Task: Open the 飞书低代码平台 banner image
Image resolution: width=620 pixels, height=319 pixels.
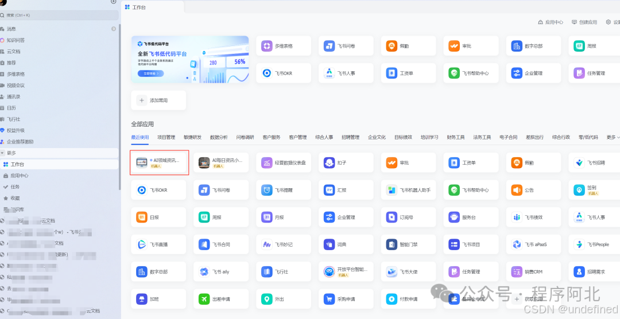Action: (x=190, y=59)
